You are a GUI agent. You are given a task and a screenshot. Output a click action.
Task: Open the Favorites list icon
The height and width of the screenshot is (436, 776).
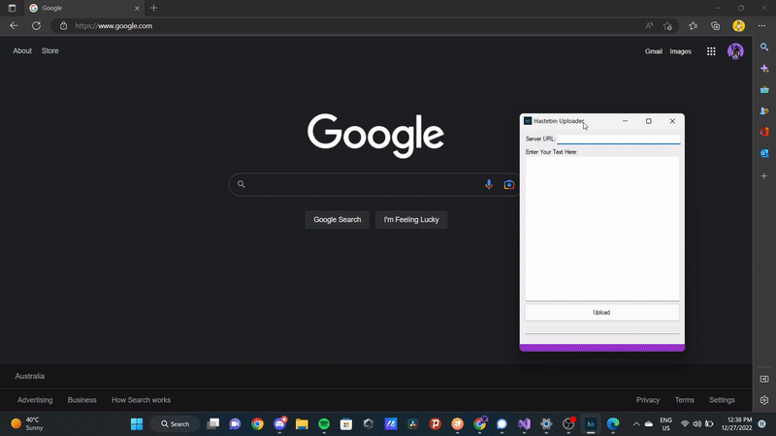tap(693, 26)
